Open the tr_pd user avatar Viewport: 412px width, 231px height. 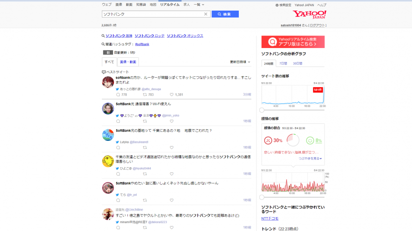108,188
